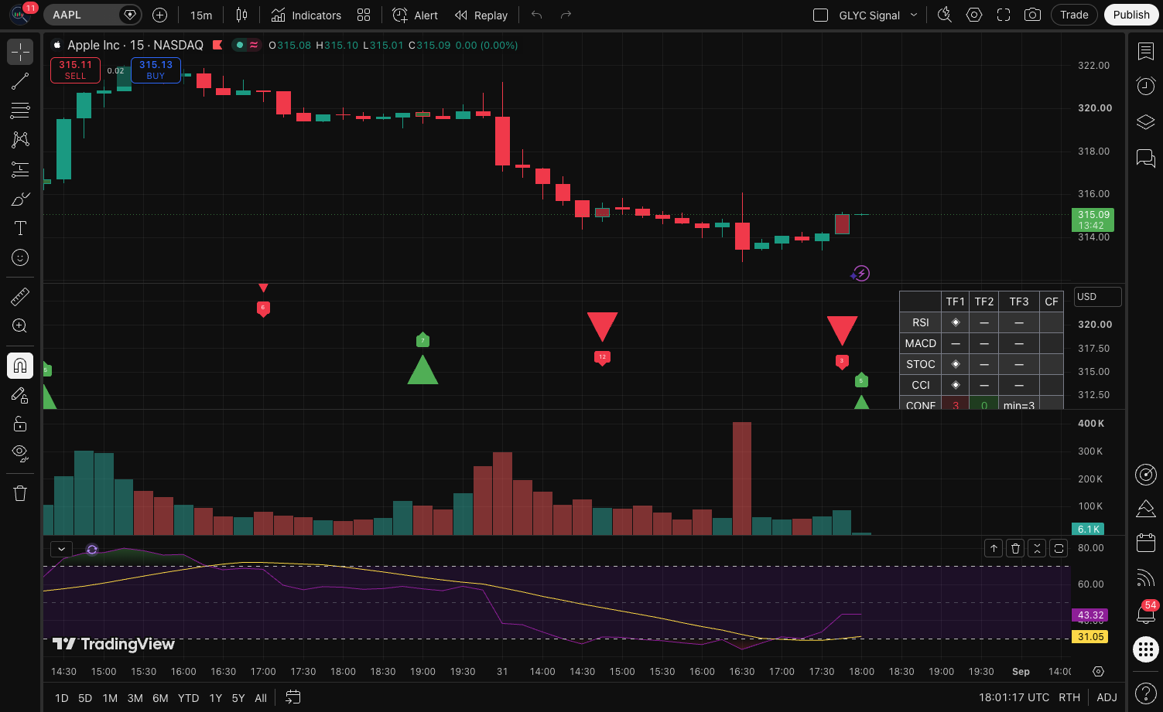This screenshot has width=1163, height=712.
Task: Click the 315.13 BUY button
Action: point(156,70)
